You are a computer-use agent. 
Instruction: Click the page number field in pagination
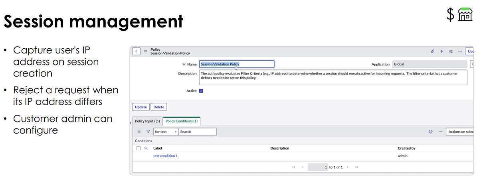(318, 167)
